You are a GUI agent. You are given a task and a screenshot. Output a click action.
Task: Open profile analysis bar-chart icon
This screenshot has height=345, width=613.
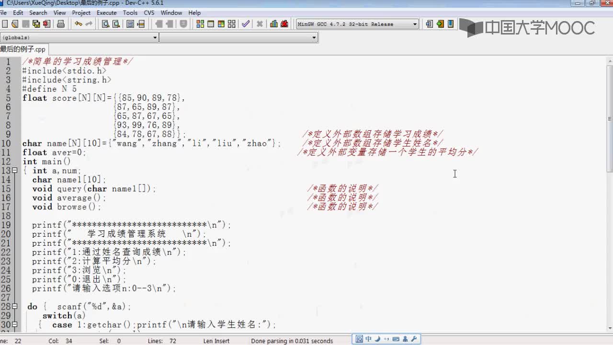coord(274,24)
